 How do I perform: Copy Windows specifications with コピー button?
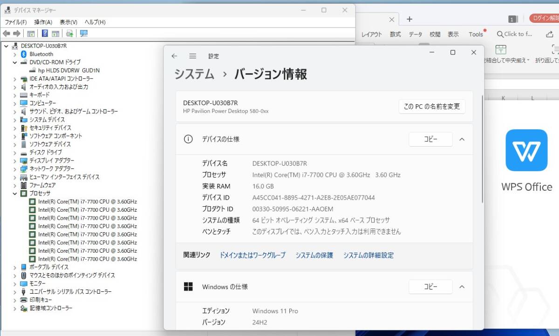pos(430,287)
